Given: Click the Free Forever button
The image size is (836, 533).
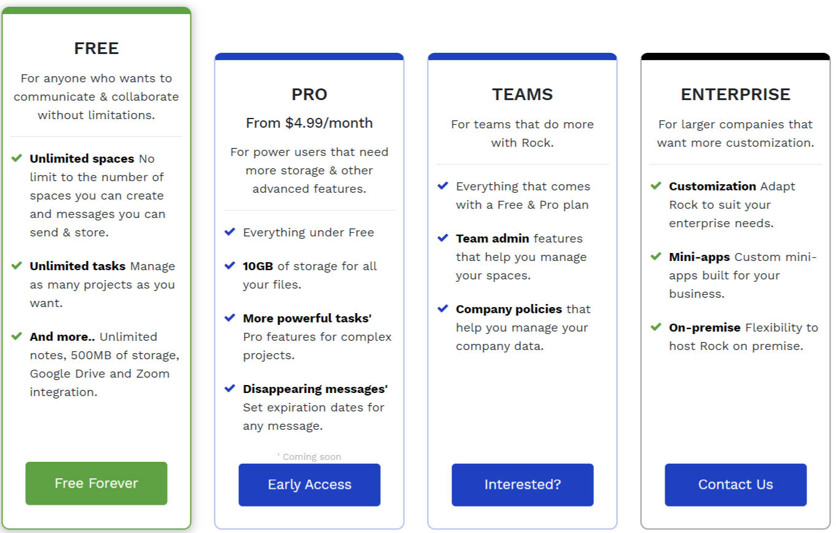Looking at the screenshot, I should [x=96, y=483].
